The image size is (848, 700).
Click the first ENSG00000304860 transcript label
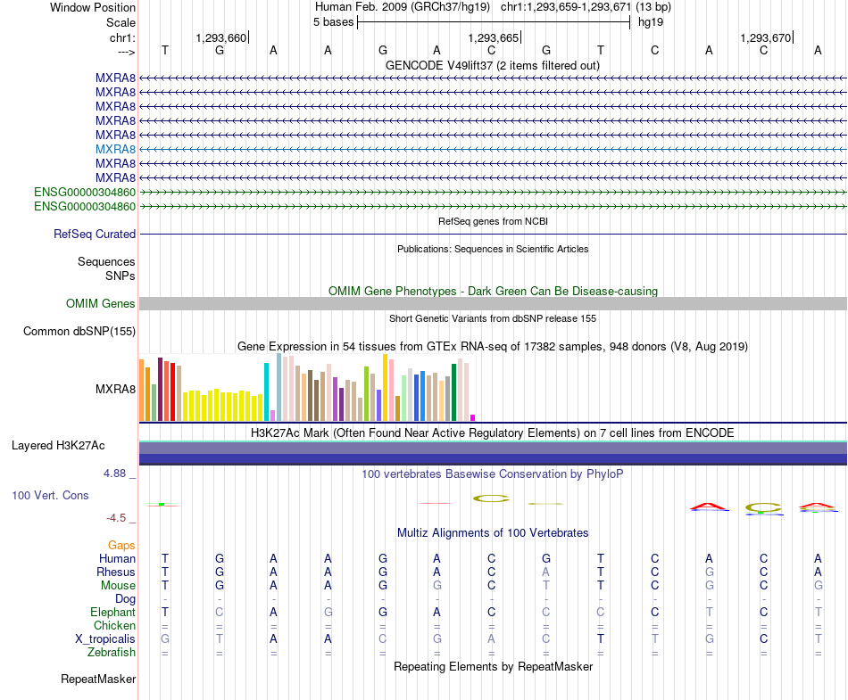pos(85,192)
